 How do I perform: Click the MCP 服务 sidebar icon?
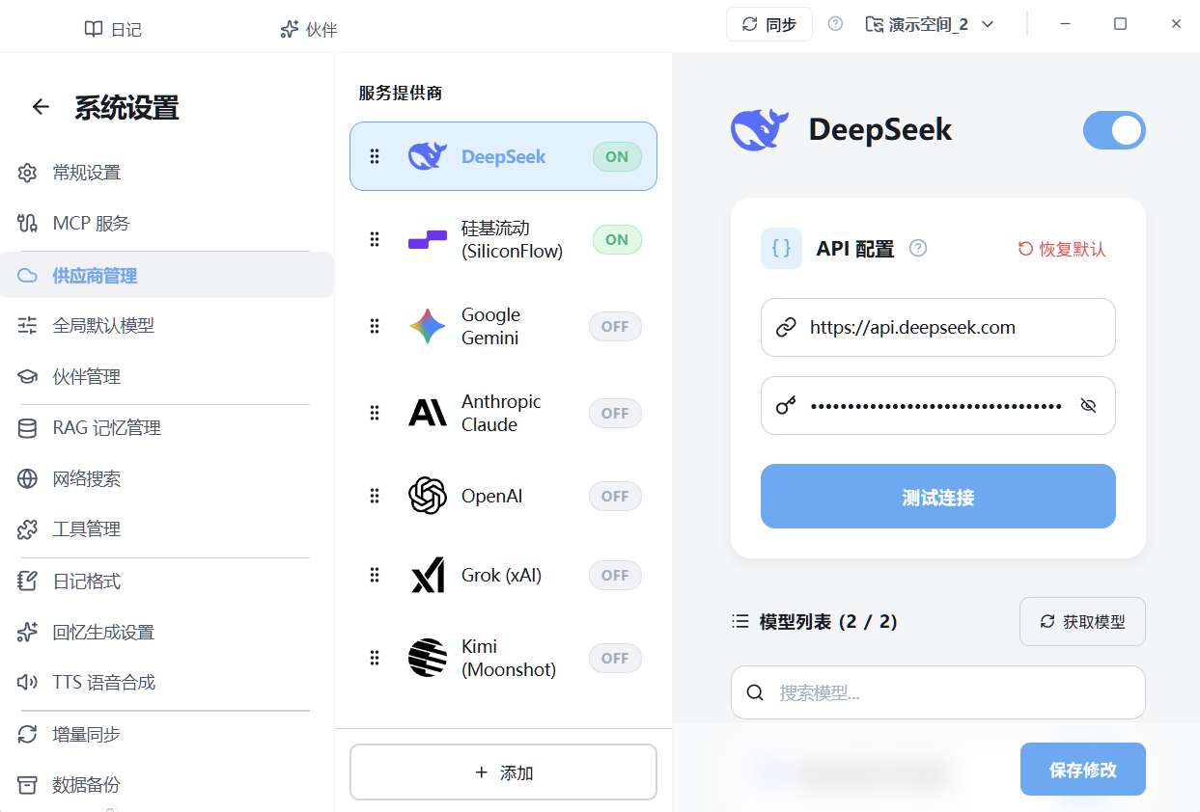(27, 224)
